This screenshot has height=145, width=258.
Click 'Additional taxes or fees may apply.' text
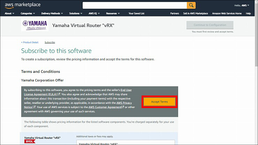click(94, 136)
